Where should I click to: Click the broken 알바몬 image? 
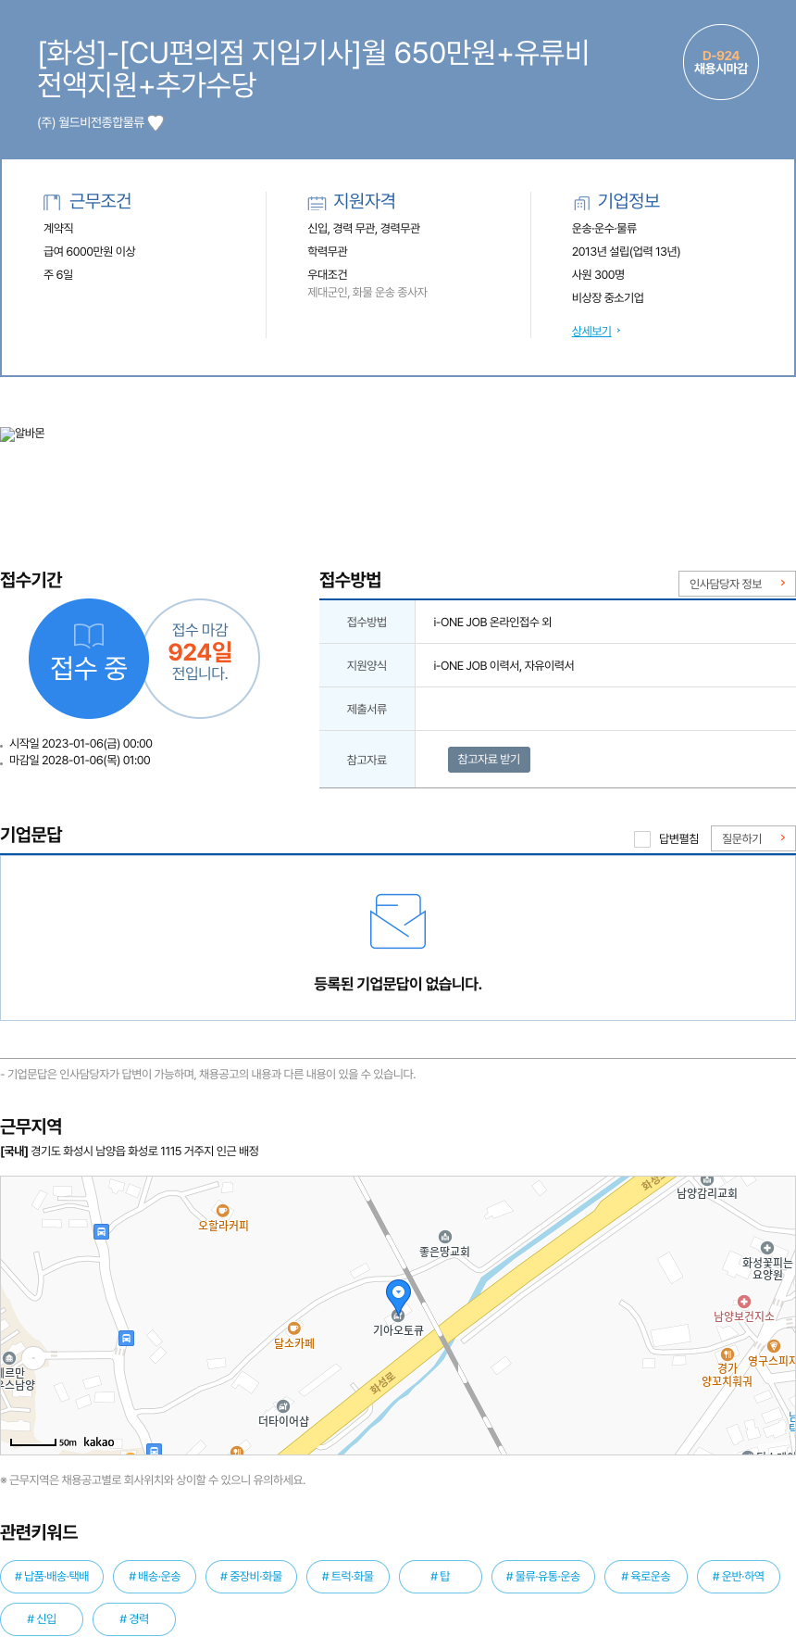tap(22, 434)
